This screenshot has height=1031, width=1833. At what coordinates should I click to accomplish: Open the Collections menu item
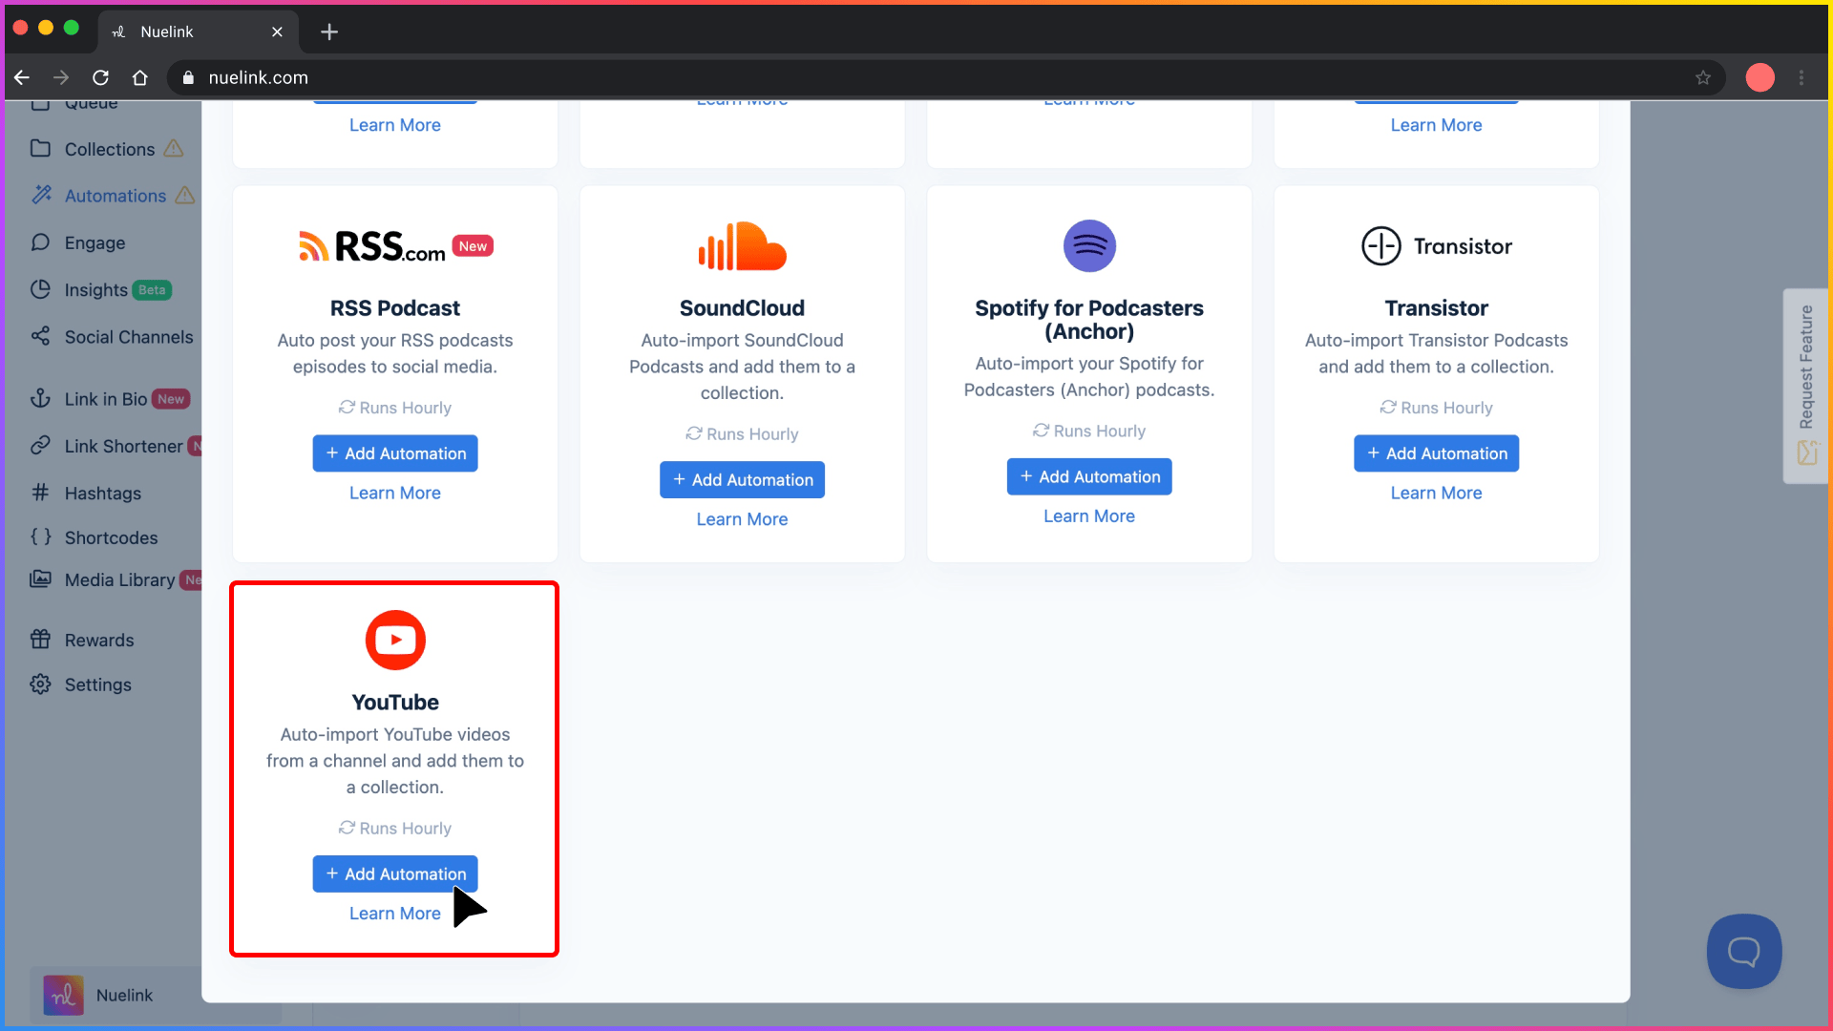(109, 149)
